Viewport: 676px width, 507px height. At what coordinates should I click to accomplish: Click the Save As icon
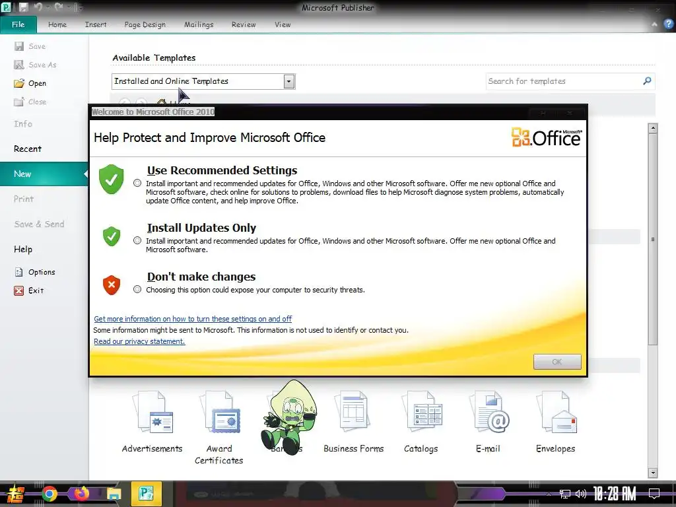19,65
